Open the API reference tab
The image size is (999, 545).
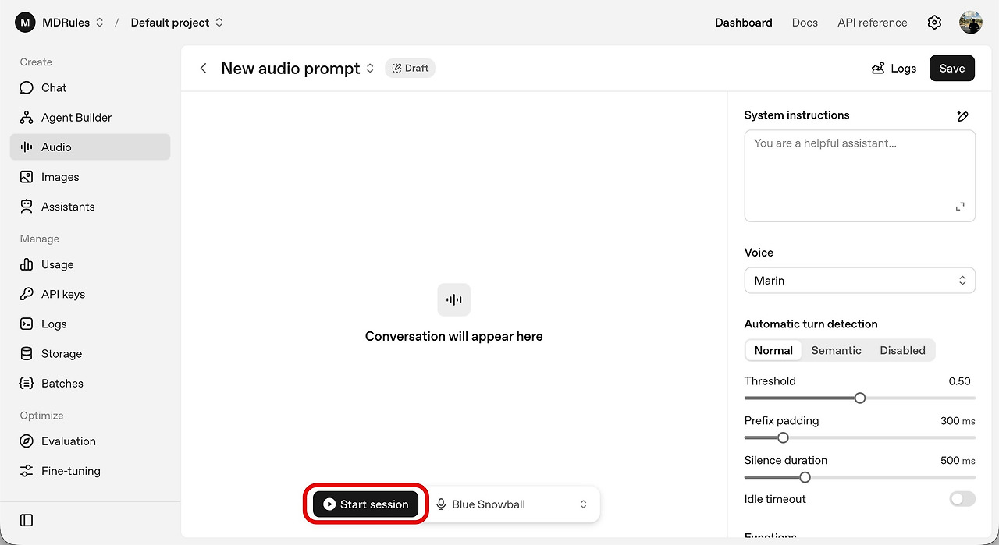click(x=873, y=23)
